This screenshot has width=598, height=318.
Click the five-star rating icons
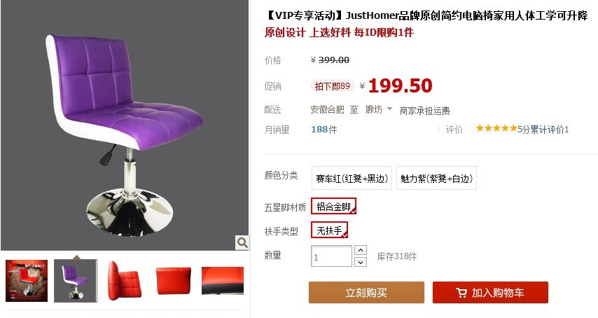(496, 128)
